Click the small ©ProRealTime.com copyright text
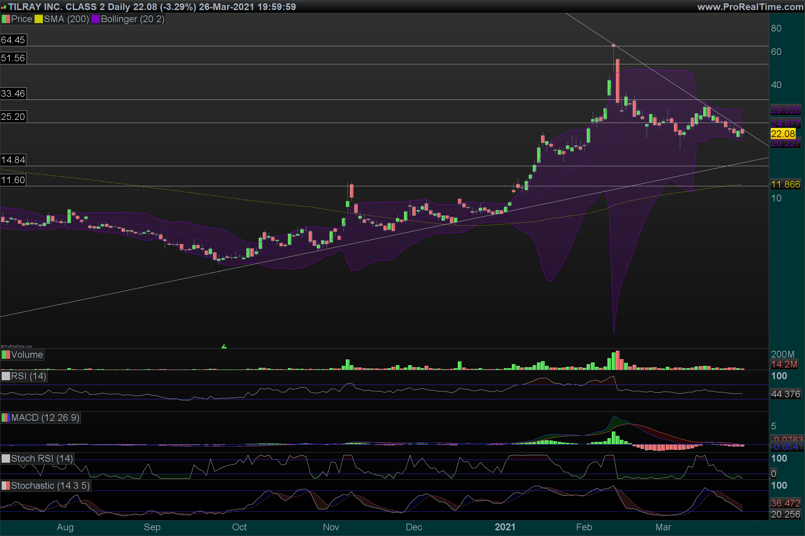The height and width of the screenshot is (536, 805). (x=16, y=346)
